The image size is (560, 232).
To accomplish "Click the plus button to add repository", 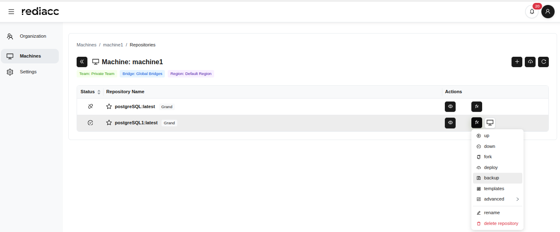I will [x=517, y=62].
